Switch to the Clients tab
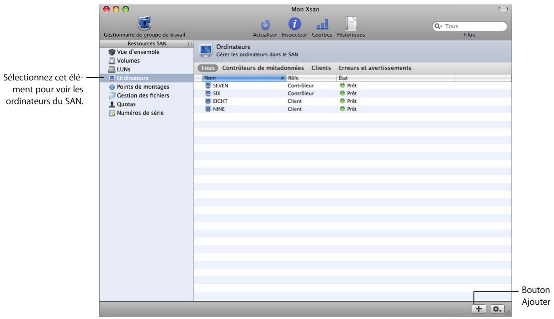The height and width of the screenshot is (319, 554). [x=321, y=68]
